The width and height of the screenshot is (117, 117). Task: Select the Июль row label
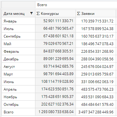coord(8,29)
